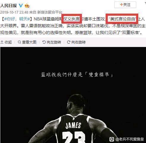Viewport: 146px width, 143px height.
Task: Click the blue V verified badge
Action: pos(21,6)
